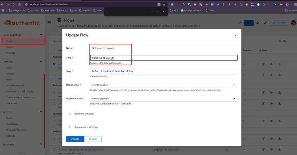The height and width of the screenshot is (155, 297).
Task: Click play icon of the Enrollment group flow
Action: coord(271,121)
